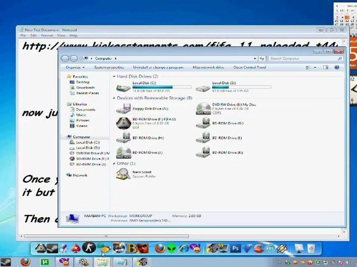Viewport: 357px width, 267px height.
Task: Launch PokerStars from the dock
Action: point(76,249)
